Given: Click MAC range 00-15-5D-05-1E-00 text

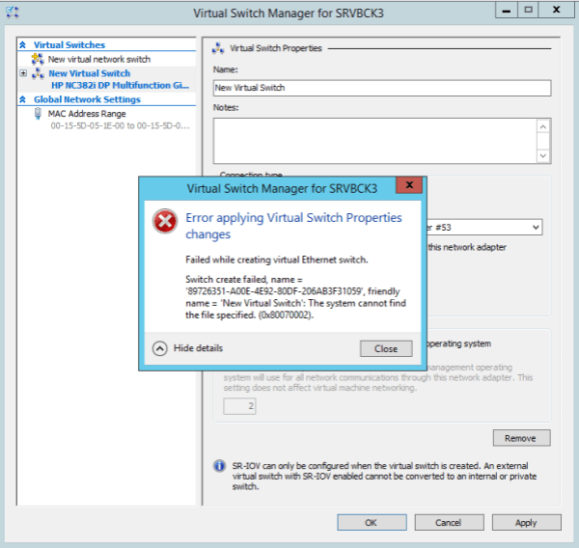Looking at the screenshot, I should pyautogui.click(x=120, y=126).
